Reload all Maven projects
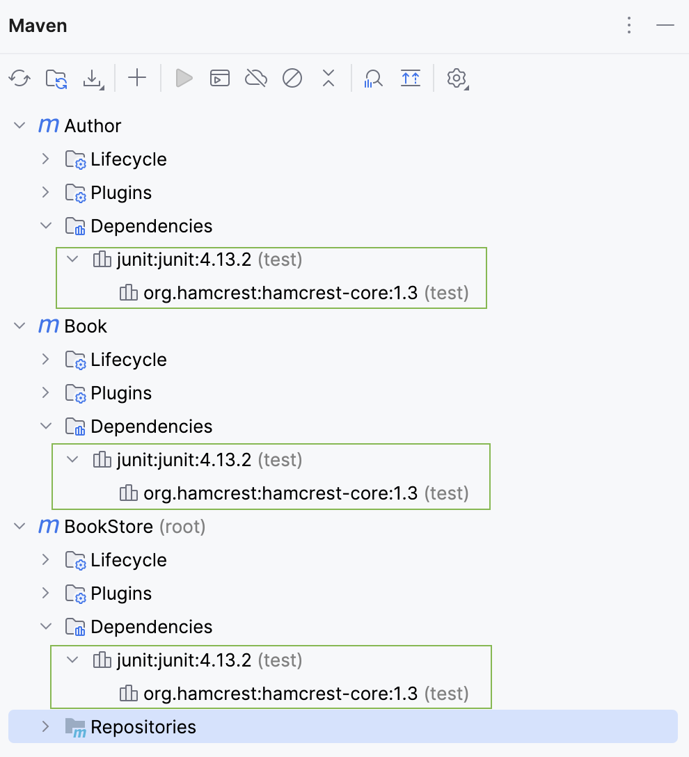This screenshot has width=689, height=757. [x=19, y=78]
